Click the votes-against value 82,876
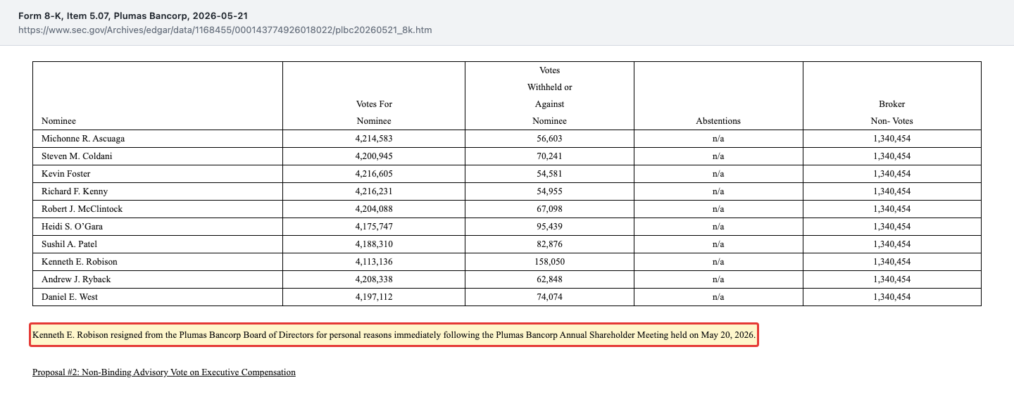The width and height of the screenshot is (1014, 397). pyautogui.click(x=549, y=244)
